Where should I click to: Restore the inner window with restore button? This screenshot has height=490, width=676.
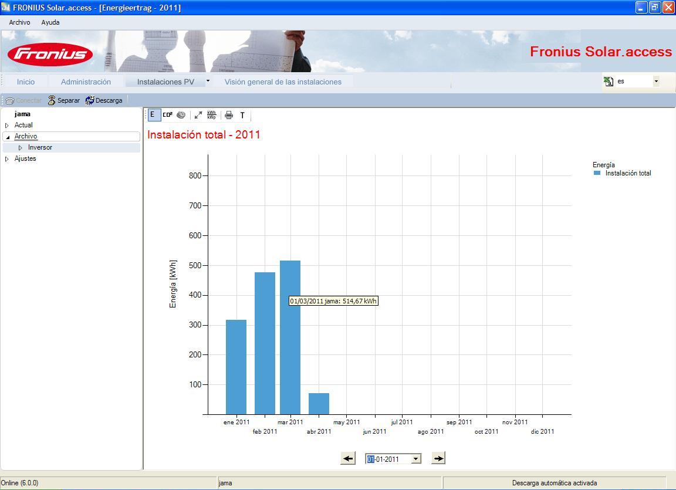point(655,7)
